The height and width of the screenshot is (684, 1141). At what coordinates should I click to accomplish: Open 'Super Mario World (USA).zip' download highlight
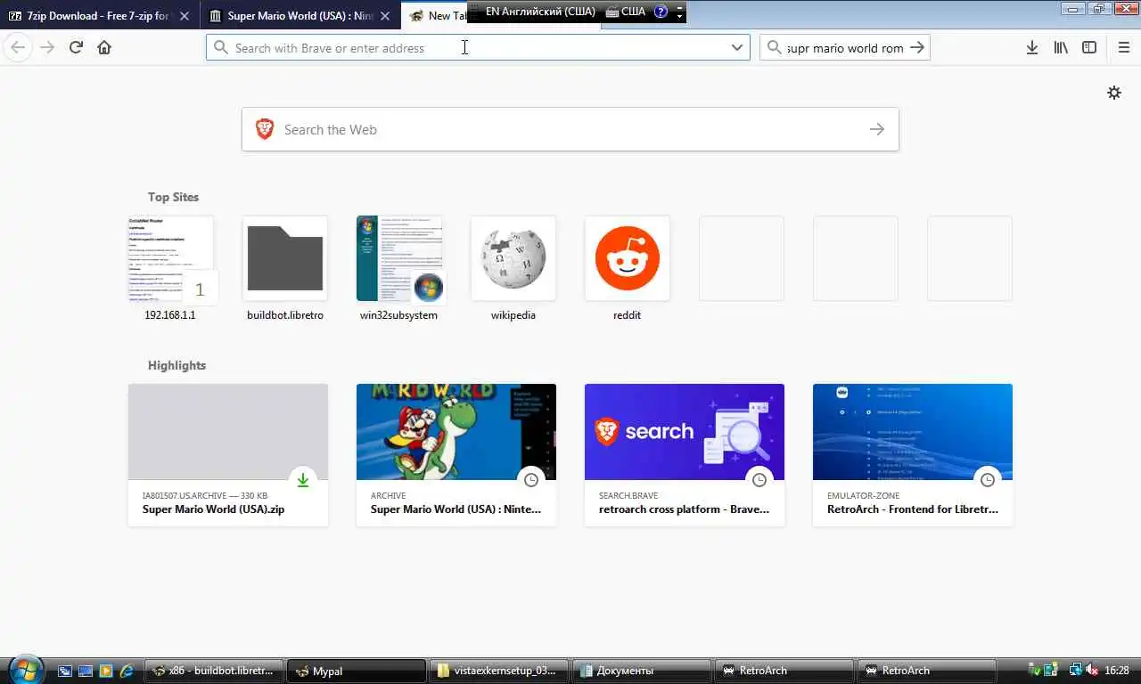click(228, 455)
